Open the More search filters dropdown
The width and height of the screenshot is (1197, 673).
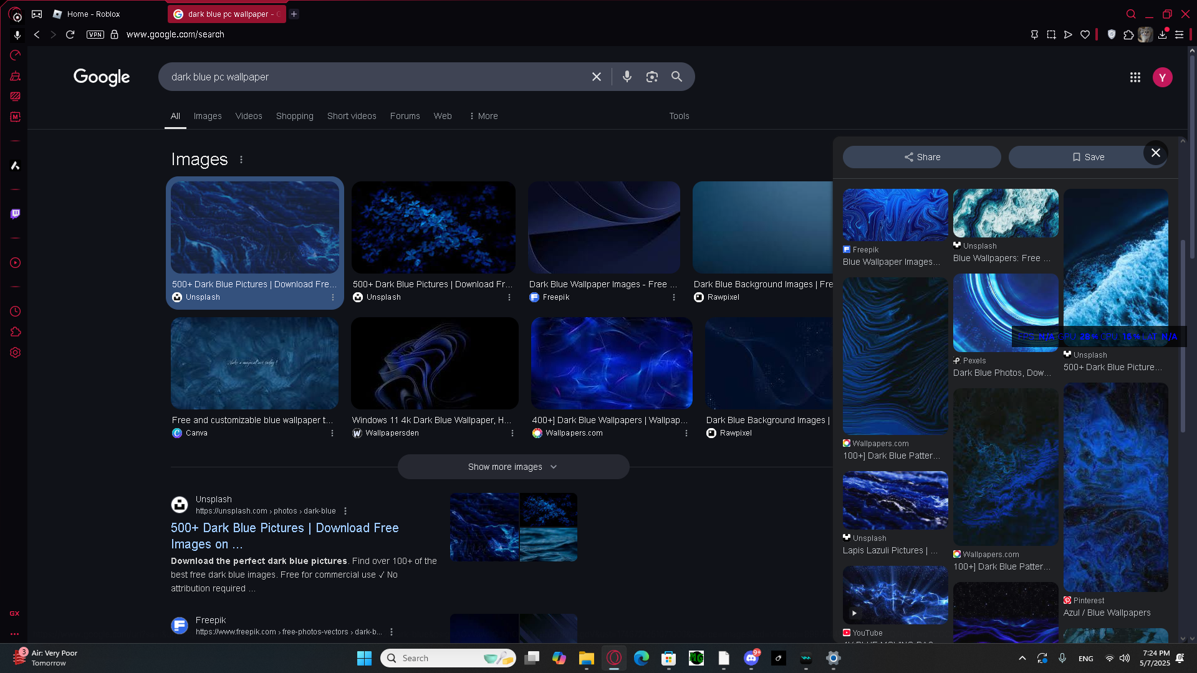click(x=483, y=116)
